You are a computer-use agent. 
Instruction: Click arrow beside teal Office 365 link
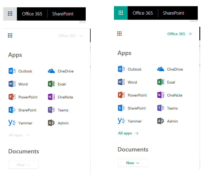[190, 34]
